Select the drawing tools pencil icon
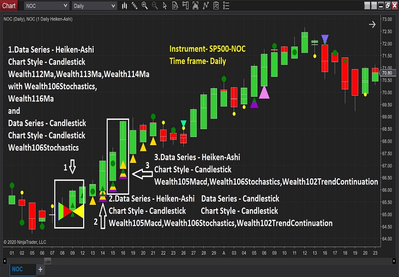The image size is (399, 277). (134, 6)
